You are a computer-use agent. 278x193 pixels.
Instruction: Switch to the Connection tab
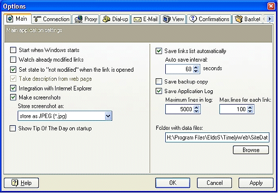[x=52, y=19]
